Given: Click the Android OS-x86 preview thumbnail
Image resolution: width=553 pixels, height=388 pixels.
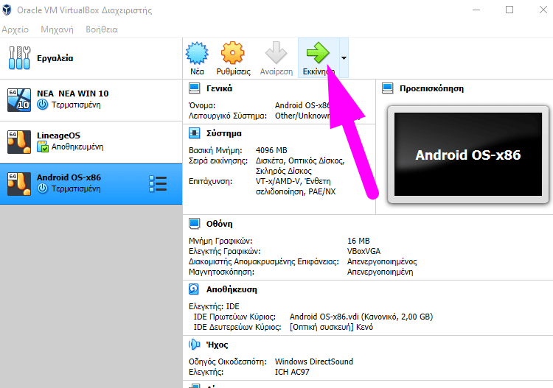Looking at the screenshot, I should 468,154.
